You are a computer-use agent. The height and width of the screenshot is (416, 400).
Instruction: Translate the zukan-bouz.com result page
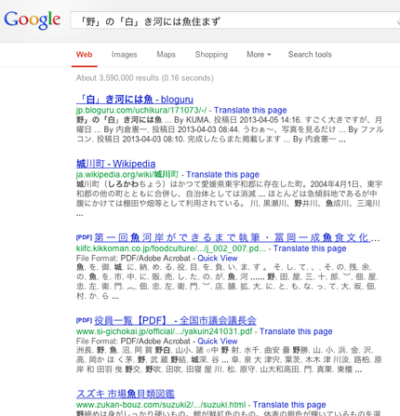(x=289, y=405)
